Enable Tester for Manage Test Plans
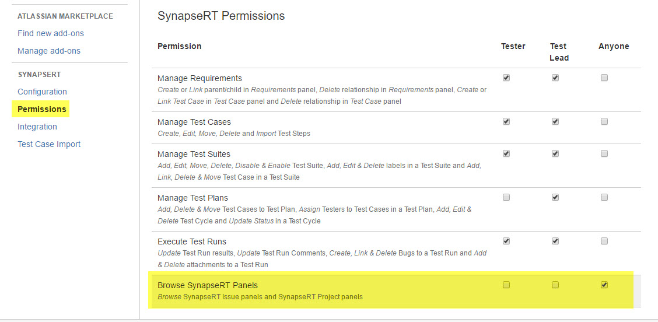Viewport: 658px width, 322px height. click(x=506, y=197)
